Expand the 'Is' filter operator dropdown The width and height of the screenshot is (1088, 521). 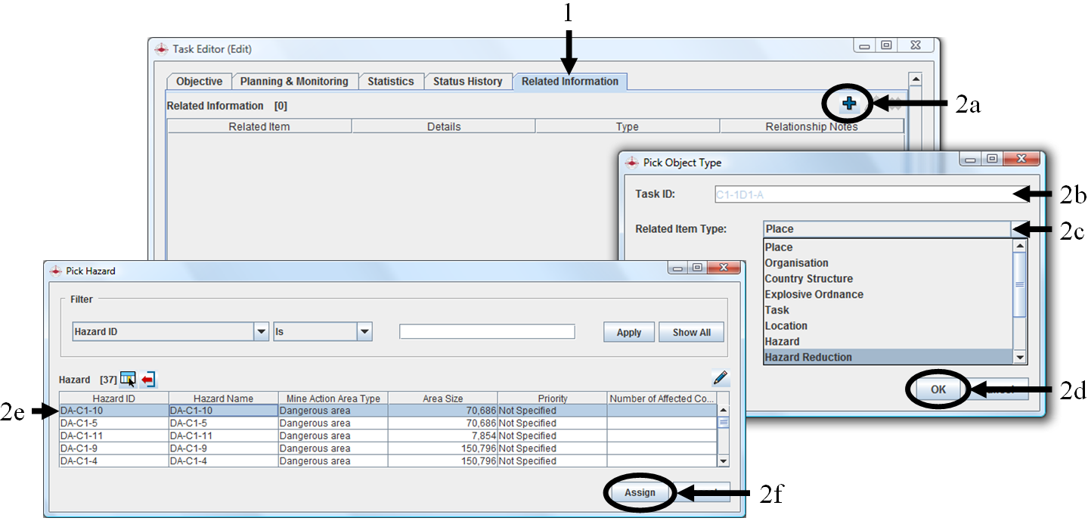[x=364, y=332]
